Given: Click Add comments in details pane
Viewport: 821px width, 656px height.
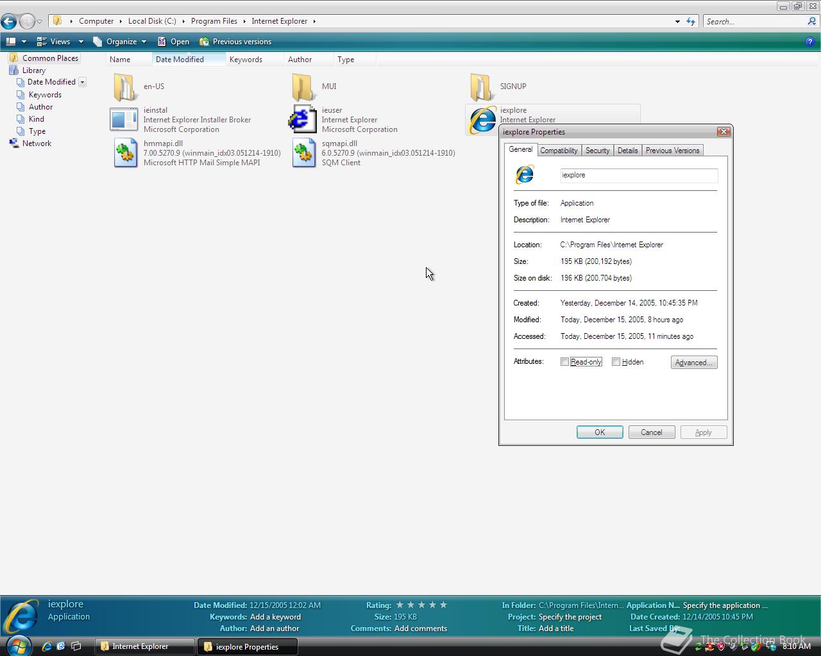Looking at the screenshot, I should click(x=421, y=628).
